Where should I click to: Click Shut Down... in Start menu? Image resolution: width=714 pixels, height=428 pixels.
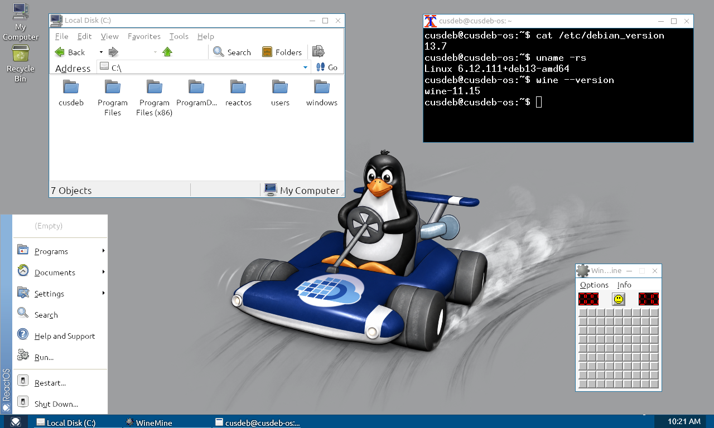(x=60, y=404)
